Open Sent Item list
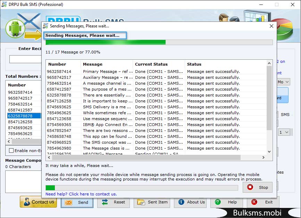301x218 pixels. pyautogui.click(x=152, y=202)
